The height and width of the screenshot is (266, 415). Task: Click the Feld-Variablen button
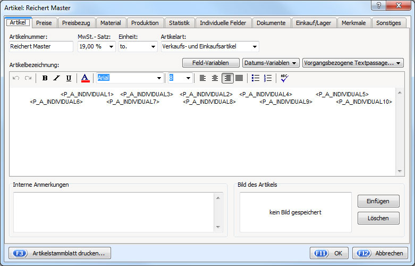coord(210,63)
